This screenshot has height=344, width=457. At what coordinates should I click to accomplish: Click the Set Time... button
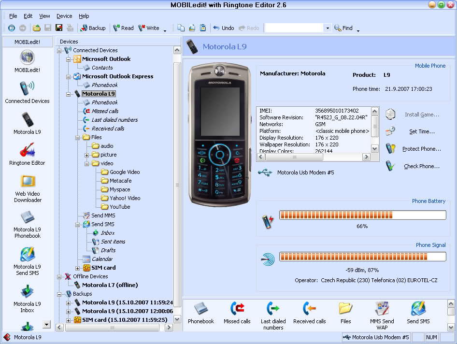(421, 131)
